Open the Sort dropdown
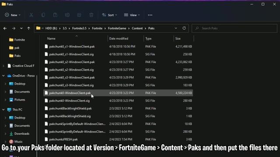 click(109, 15)
